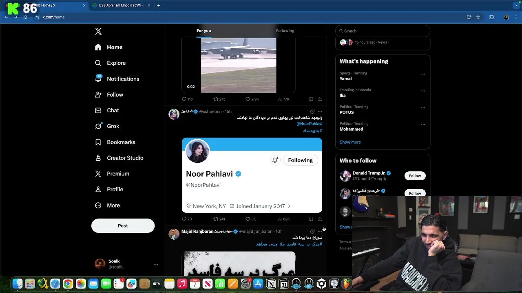Open Notifications with badge
The image size is (522, 293).
(x=117, y=79)
